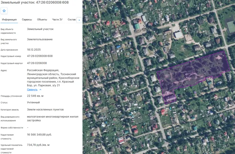Select value 734,78 руб./кв. м
Viewport: 235px width, 154px height.
[x=38, y=145]
